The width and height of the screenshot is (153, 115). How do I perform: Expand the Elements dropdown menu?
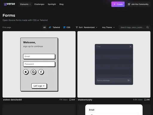click(25, 4)
